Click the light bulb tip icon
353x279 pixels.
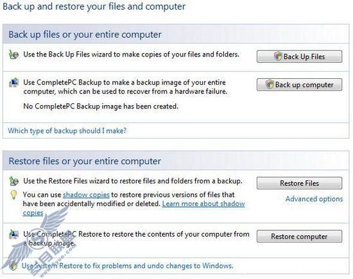tap(13, 194)
